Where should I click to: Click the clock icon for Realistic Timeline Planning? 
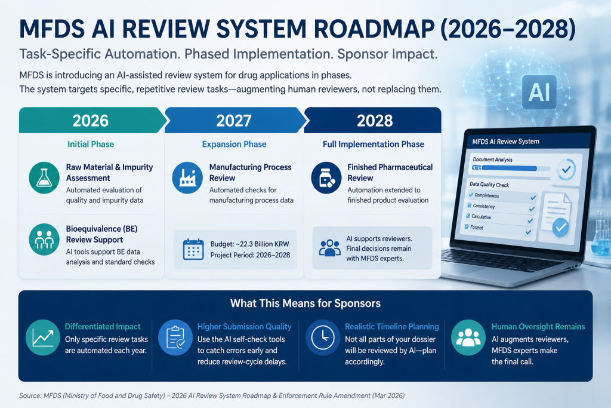[x=323, y=338]
